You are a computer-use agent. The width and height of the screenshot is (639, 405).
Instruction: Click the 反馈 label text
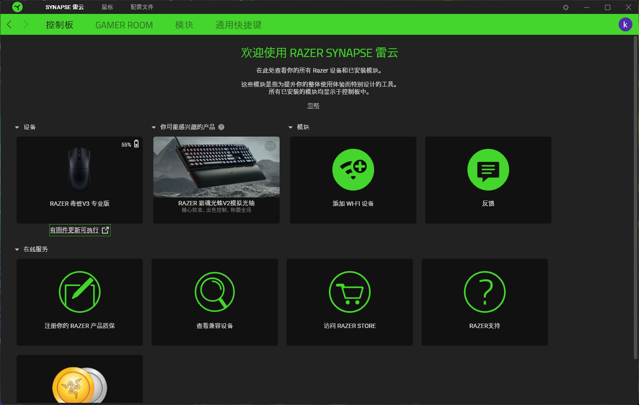tap(488, 204)
